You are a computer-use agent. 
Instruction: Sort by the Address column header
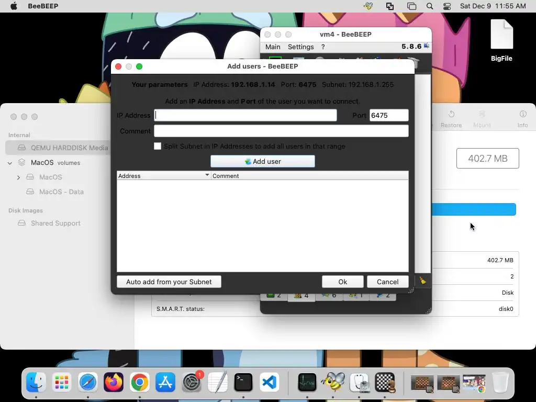(163, 176)
